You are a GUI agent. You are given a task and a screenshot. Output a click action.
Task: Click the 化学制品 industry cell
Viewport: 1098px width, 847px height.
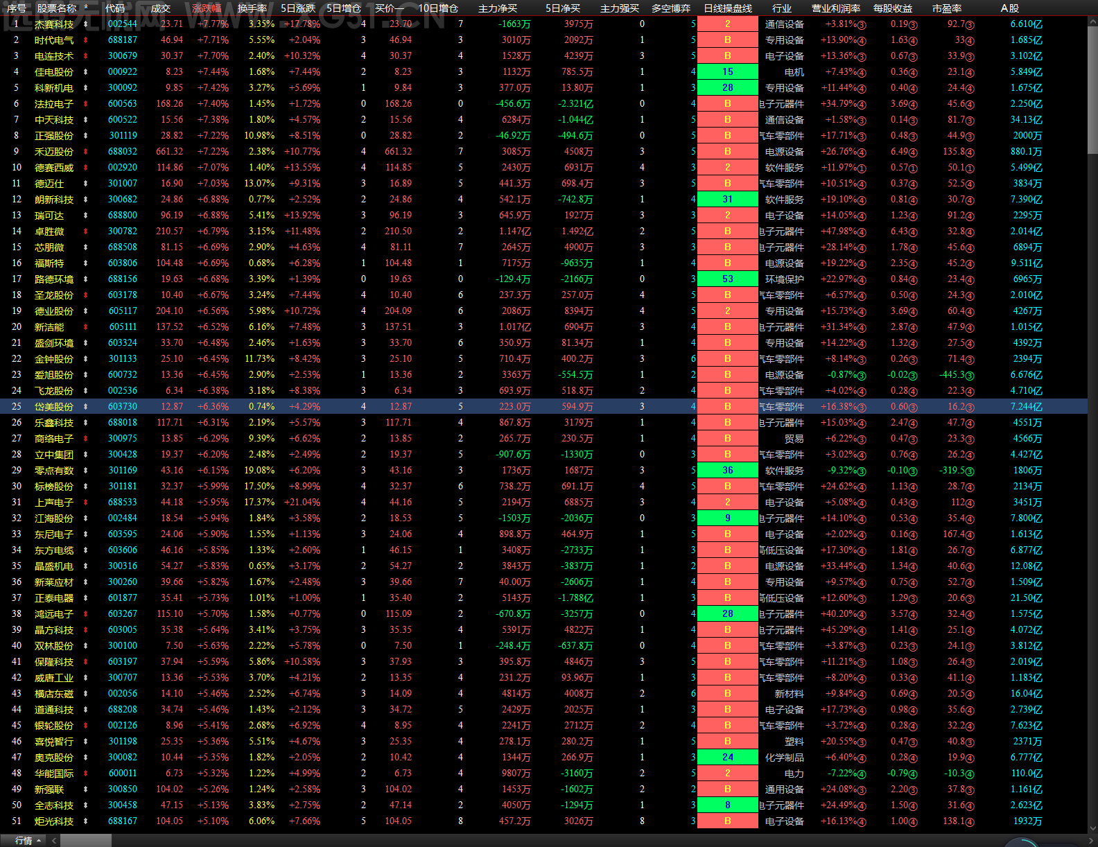[785, 758]
